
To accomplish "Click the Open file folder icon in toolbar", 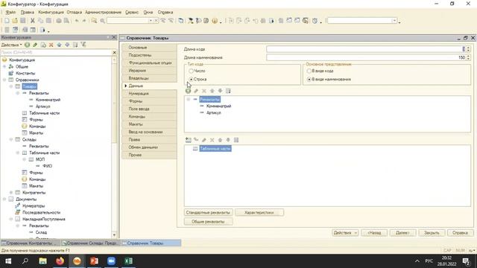I will click(15, 21).
